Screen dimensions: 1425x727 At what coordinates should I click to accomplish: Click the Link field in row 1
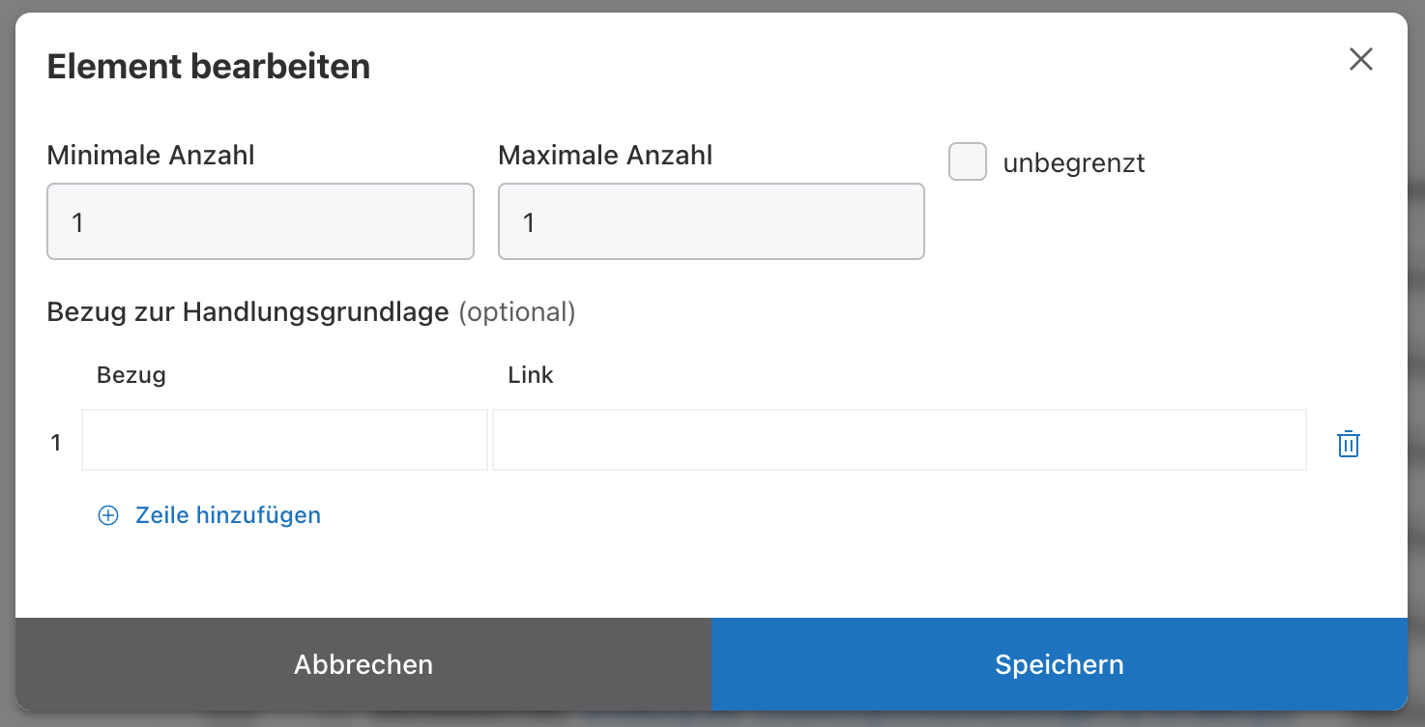pyautogui.click(x=899, y=441)
